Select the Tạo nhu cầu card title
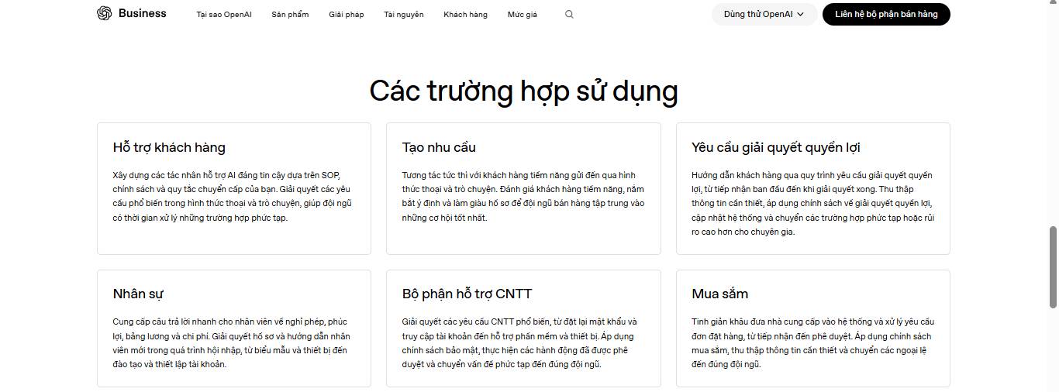The height and width of the screenshot is (392, 1059). (x=439, y=147)
